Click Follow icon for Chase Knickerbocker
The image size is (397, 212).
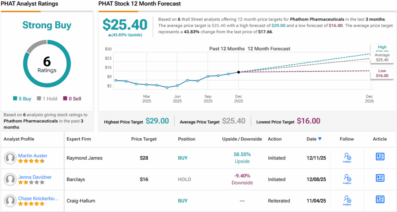[347, 200]
